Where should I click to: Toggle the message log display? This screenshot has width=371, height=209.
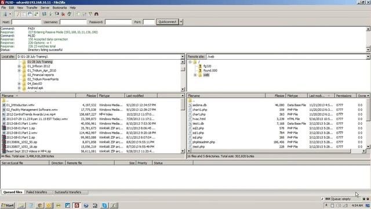coord(17,14)
